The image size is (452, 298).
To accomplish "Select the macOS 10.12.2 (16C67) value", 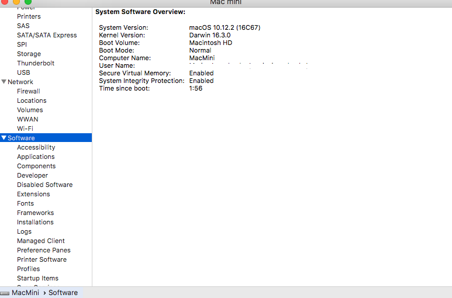I will [225, 27].
